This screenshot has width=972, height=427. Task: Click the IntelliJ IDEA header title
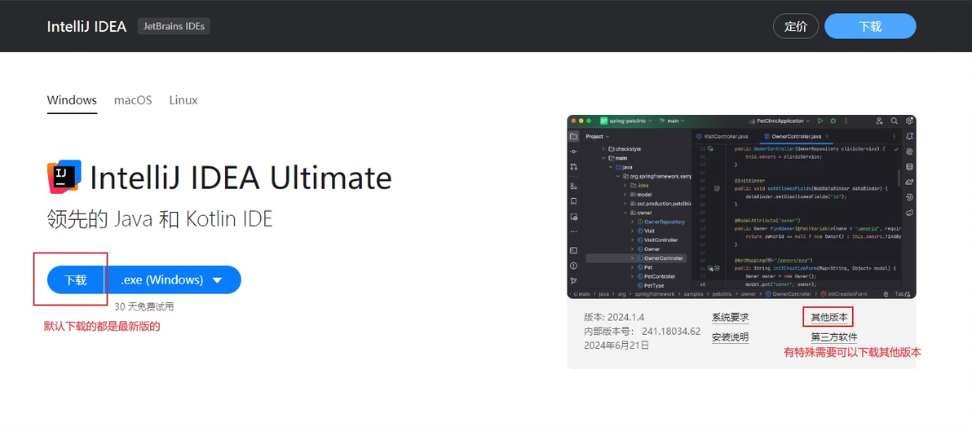(86, 27)
